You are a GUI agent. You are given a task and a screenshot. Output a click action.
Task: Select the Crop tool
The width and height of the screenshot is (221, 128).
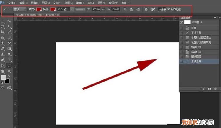(3, 32)
